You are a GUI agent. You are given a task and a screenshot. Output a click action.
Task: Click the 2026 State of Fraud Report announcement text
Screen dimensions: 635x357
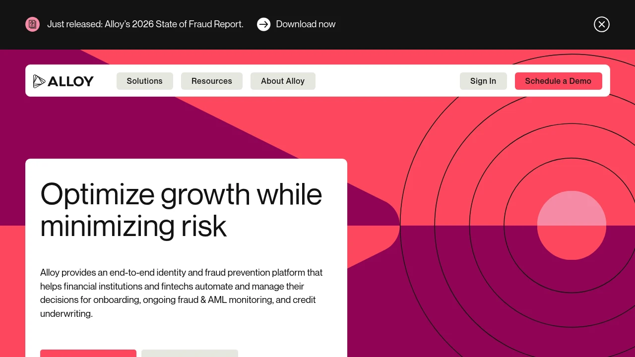click(x=145, y=24)
